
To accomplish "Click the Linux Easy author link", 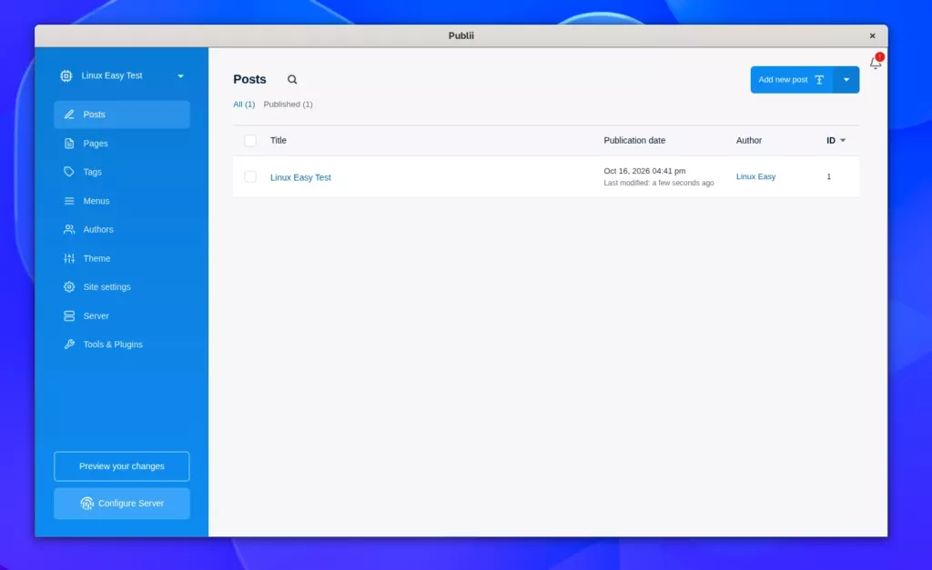I will [756, 177].
